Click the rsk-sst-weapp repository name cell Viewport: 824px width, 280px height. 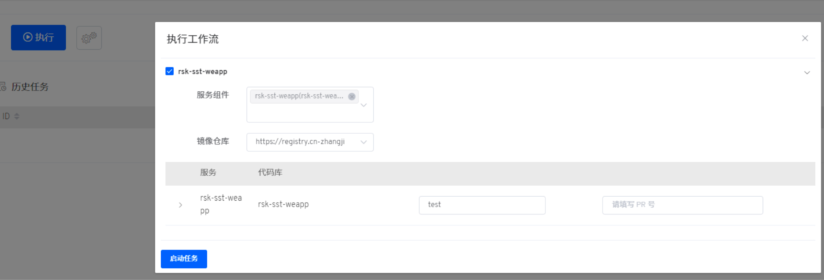point(283,204)
